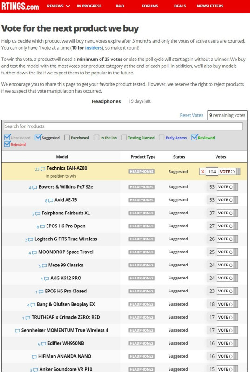This screenshot has width=250, height=372.
Task: Click the RTINGS.com logo
Action: tap(20, 6)
